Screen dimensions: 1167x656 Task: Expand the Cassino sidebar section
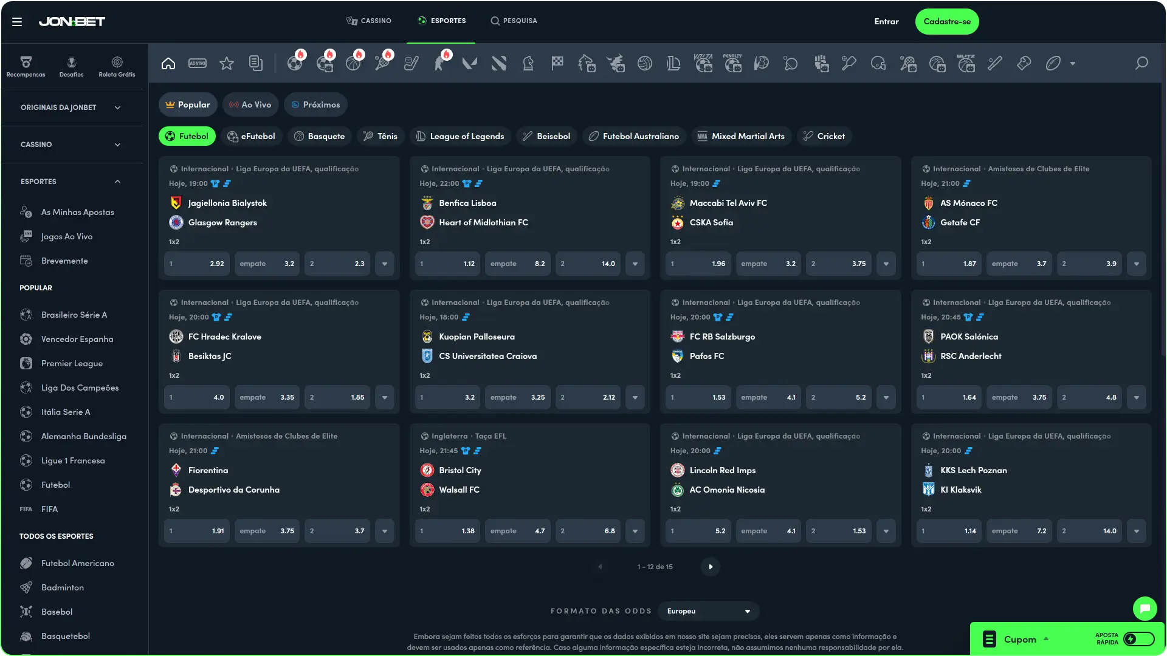tap(71, 145)
